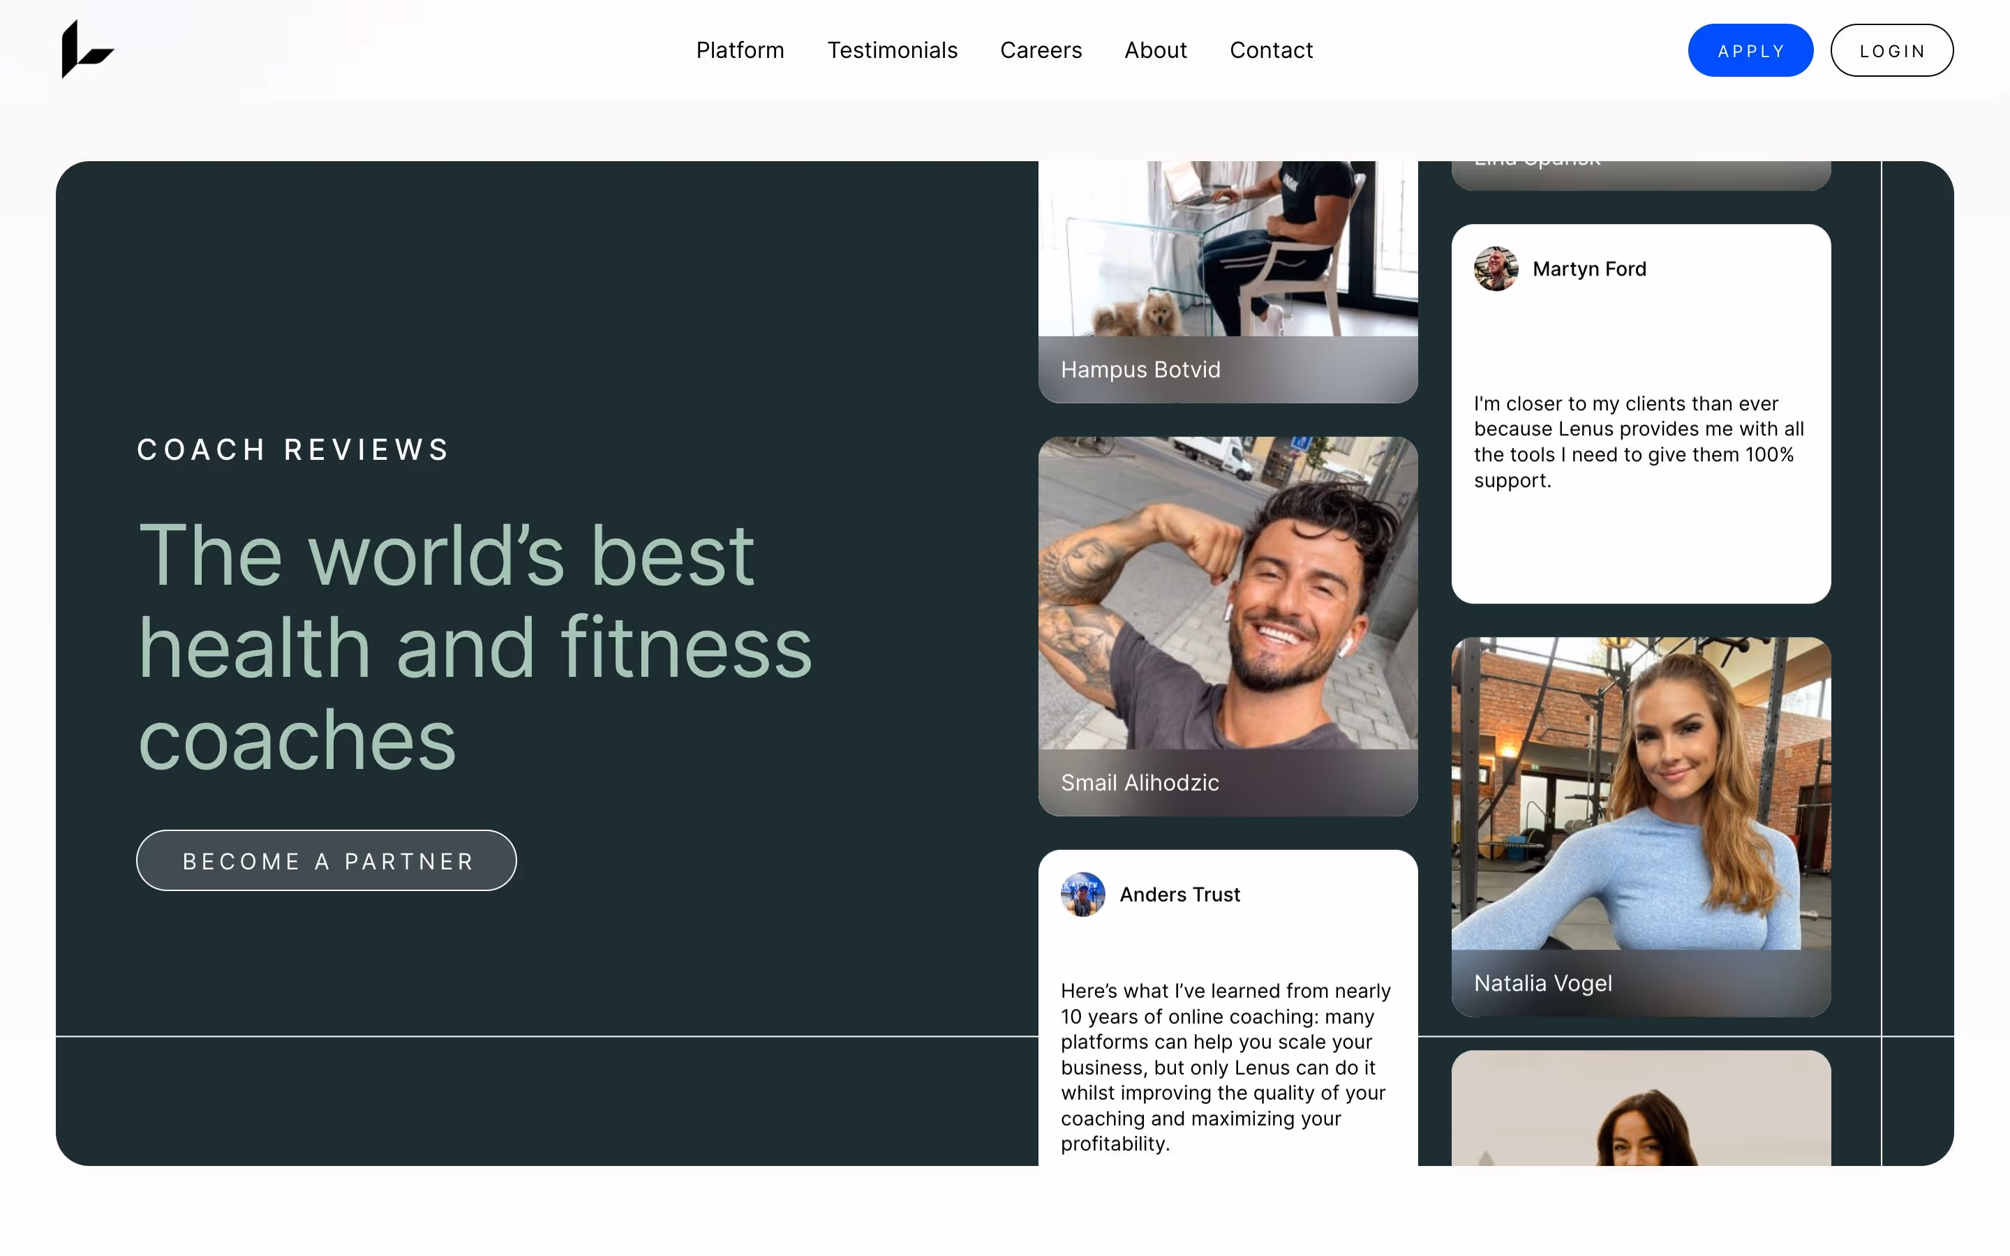This screenshot has width=2010, height=1256.
Task: Click Martyn Ford's "I'm closer to my clients" quote
Action: [1639, 442]
